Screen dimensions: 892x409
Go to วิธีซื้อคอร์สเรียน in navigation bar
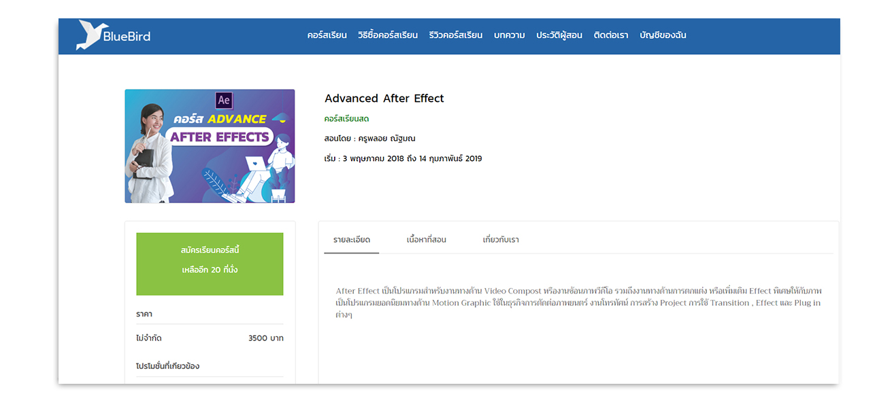388,35
